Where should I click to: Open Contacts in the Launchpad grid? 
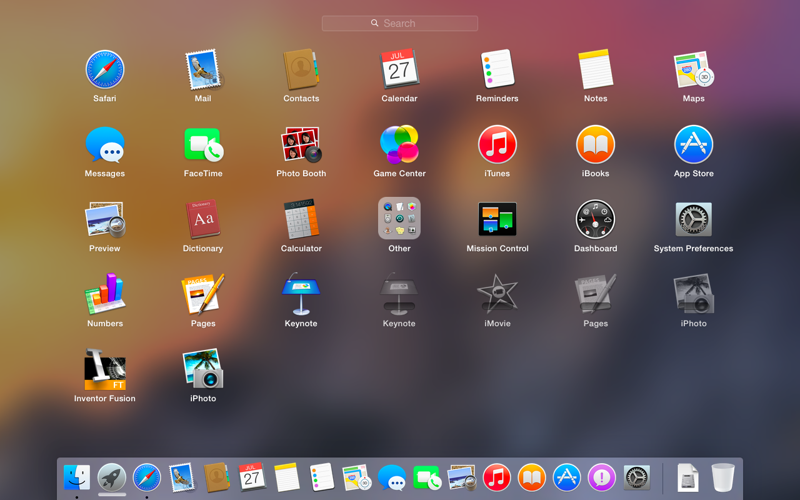pyautogui.click(x=301, y=69)
